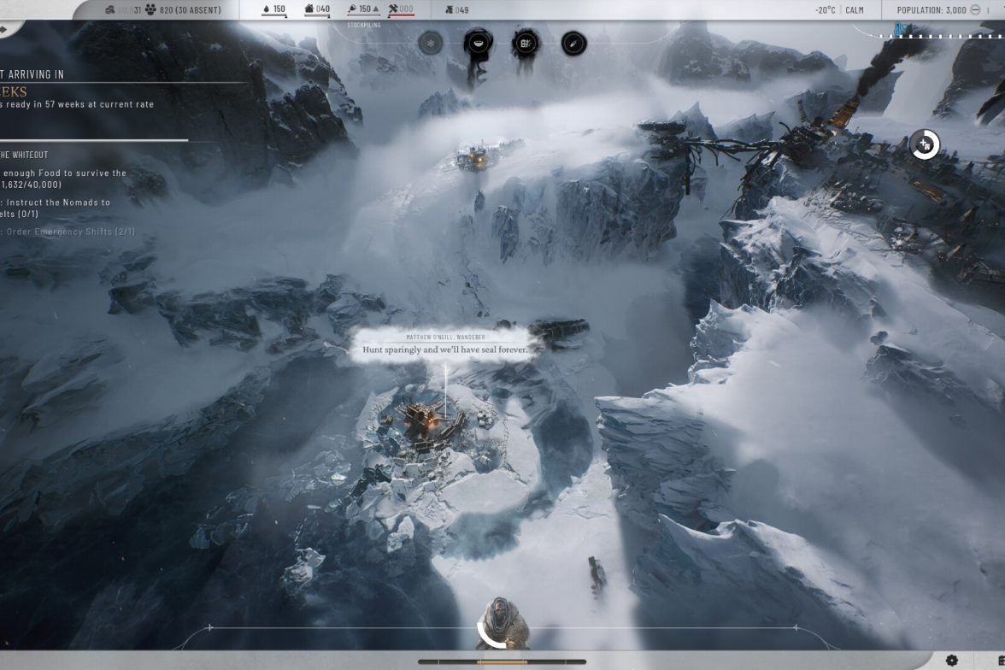This screenshot has height=670, width=1005.
Task: Click the STOCKPILING label under the top bar
Action: [x=364, y=25]
